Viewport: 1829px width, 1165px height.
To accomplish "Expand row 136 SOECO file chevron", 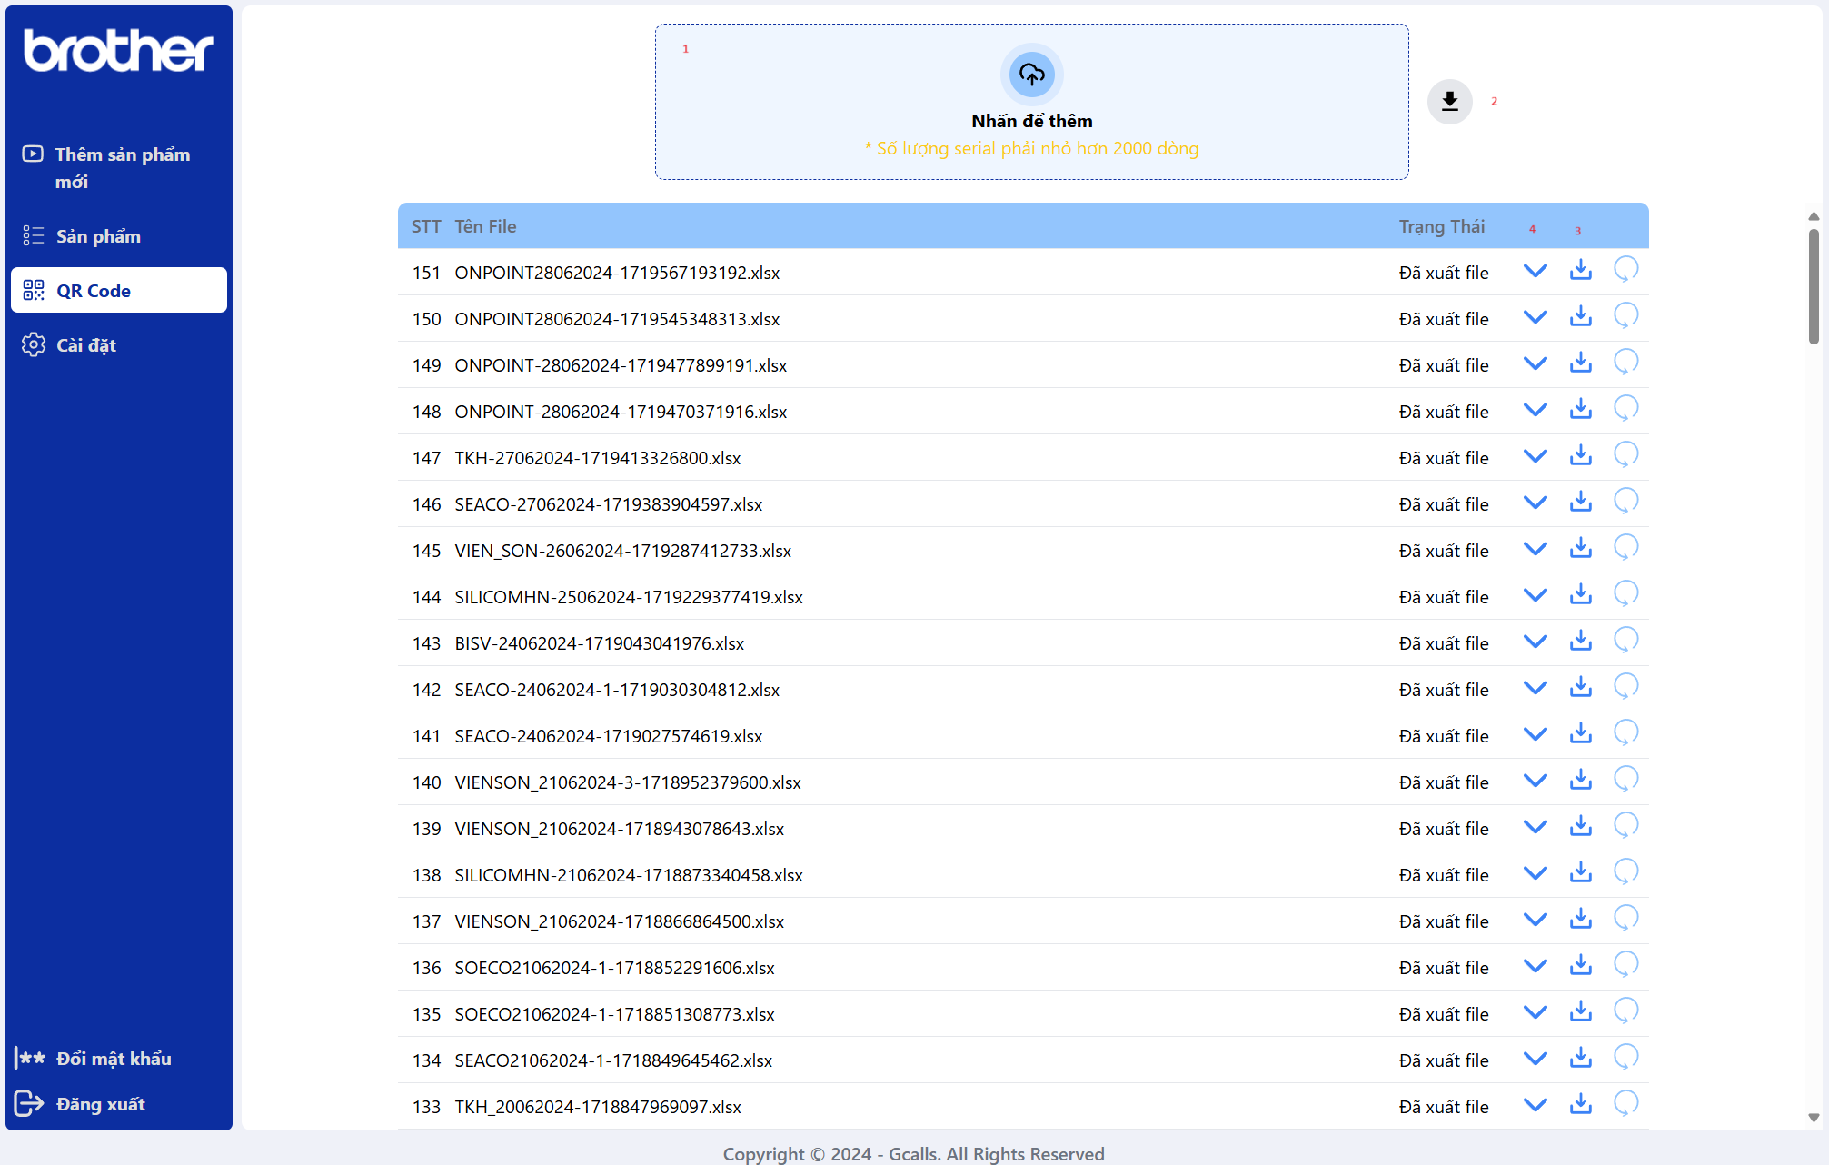I will pyautogui.click(x=1535, y=966).
